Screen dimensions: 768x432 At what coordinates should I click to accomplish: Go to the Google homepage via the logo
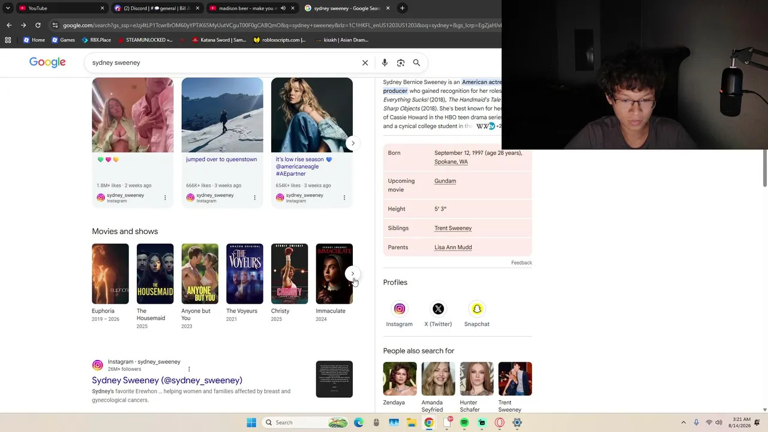(47, 62)
